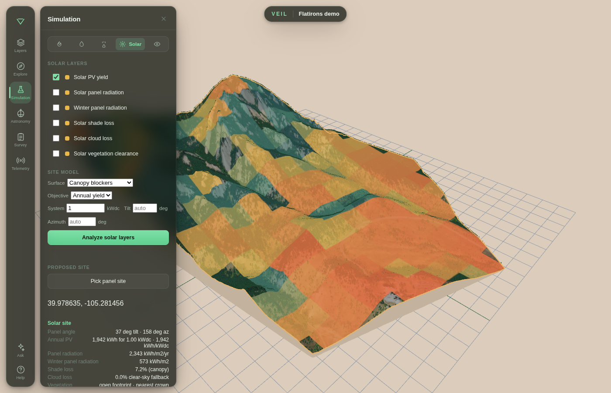Enable the Solar vegetation clearance layer

coord(56,153)
